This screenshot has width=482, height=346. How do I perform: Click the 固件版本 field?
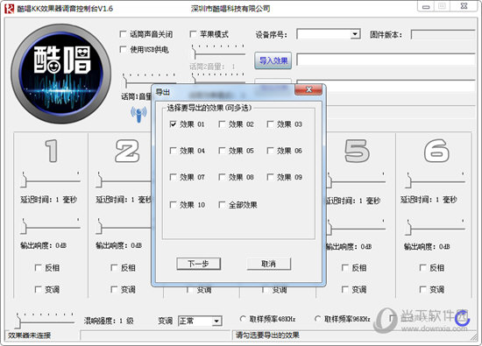(443, 34)
